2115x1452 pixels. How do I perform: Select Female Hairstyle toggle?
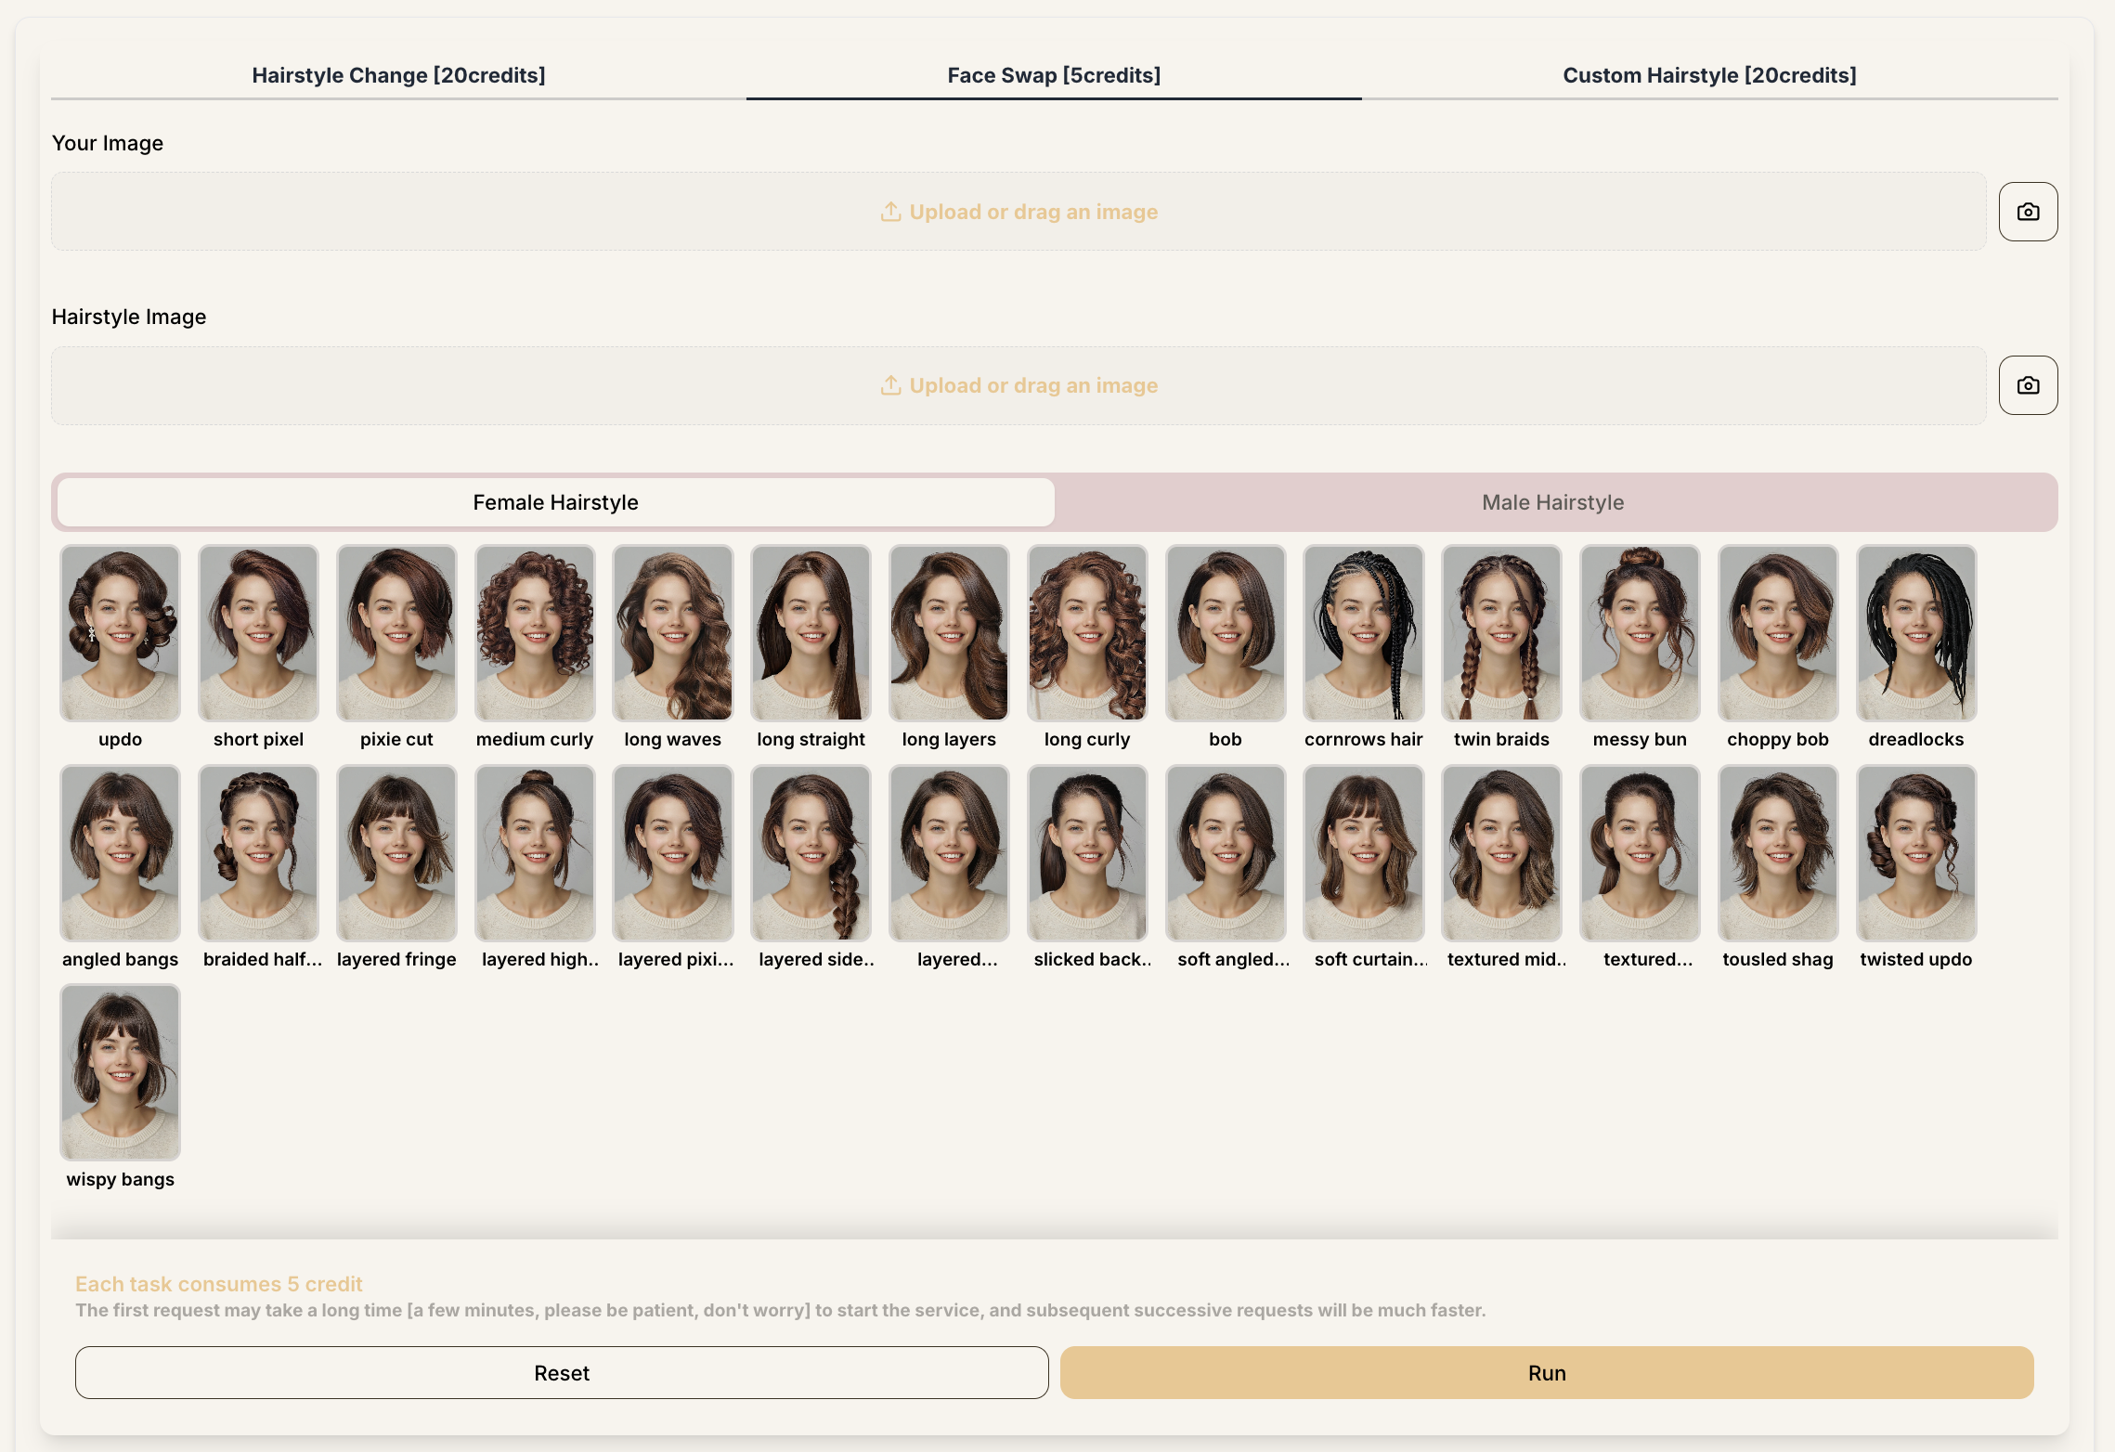point(555,502)
